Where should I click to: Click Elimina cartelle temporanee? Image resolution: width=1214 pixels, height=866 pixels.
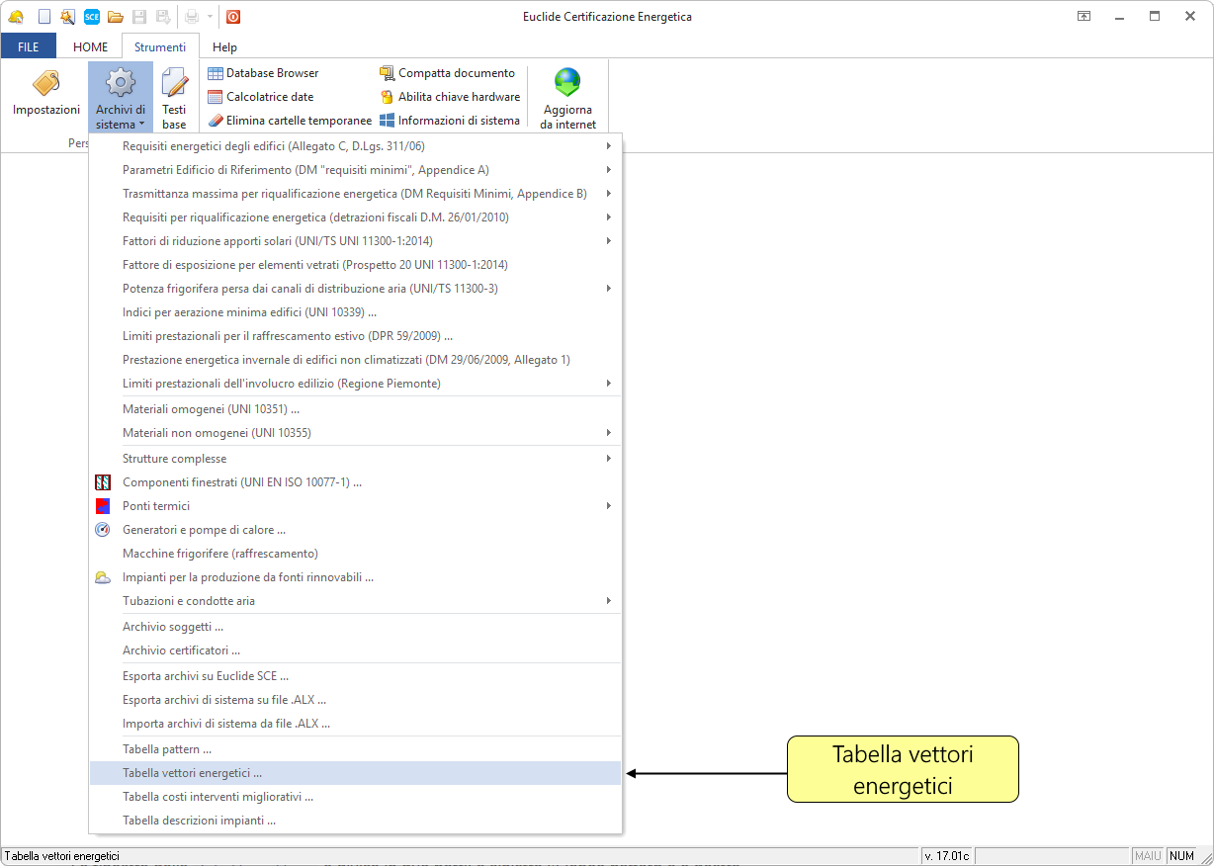coord(289,121)
